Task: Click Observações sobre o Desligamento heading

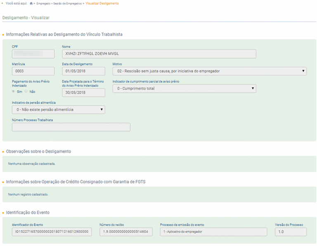Action: 38,152
